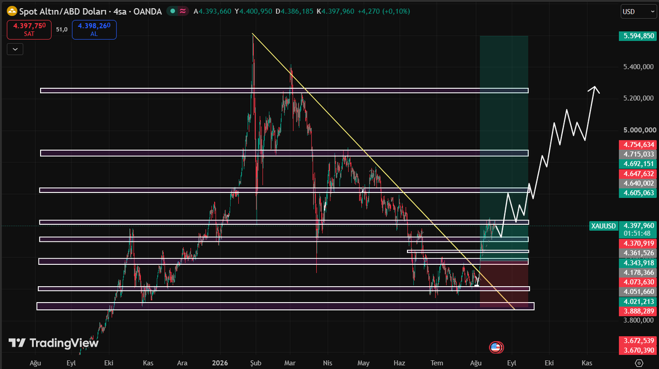This screenshot has height=369, width=659.
Task: Select the 4.370,919 red price label
Action: click(638, 243)
